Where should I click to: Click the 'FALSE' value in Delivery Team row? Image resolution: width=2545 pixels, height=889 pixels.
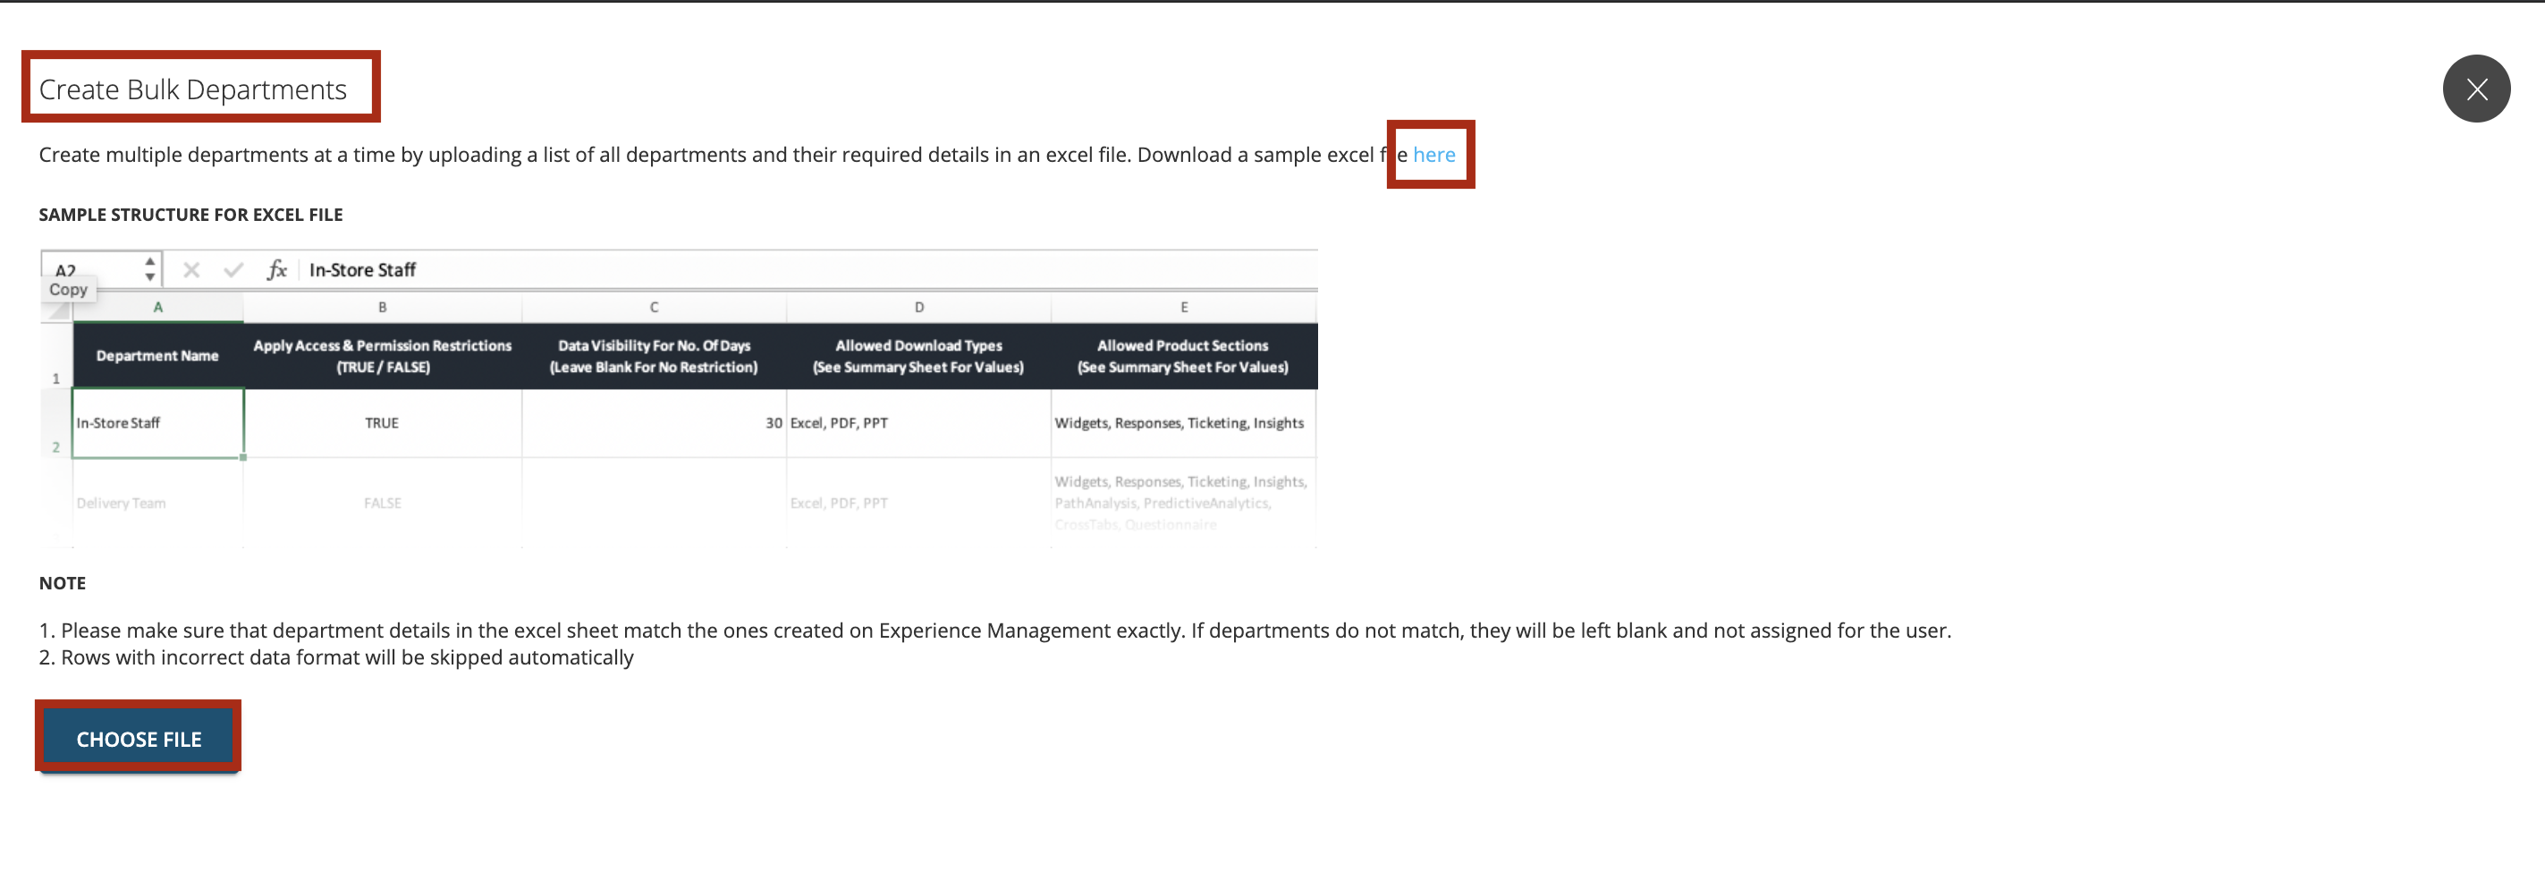coord(383,503)
